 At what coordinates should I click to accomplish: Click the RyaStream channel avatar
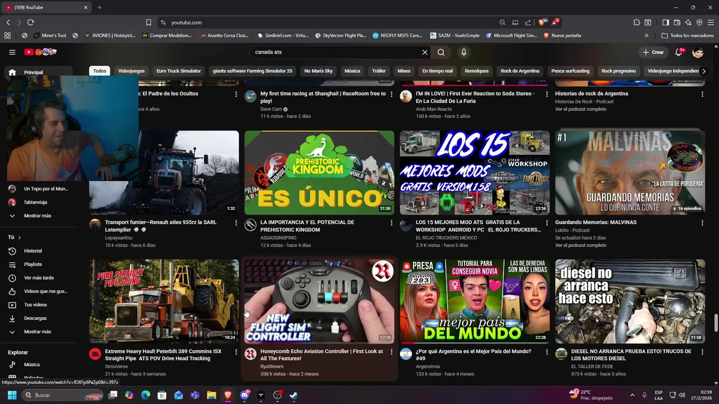tap(251, 354)
